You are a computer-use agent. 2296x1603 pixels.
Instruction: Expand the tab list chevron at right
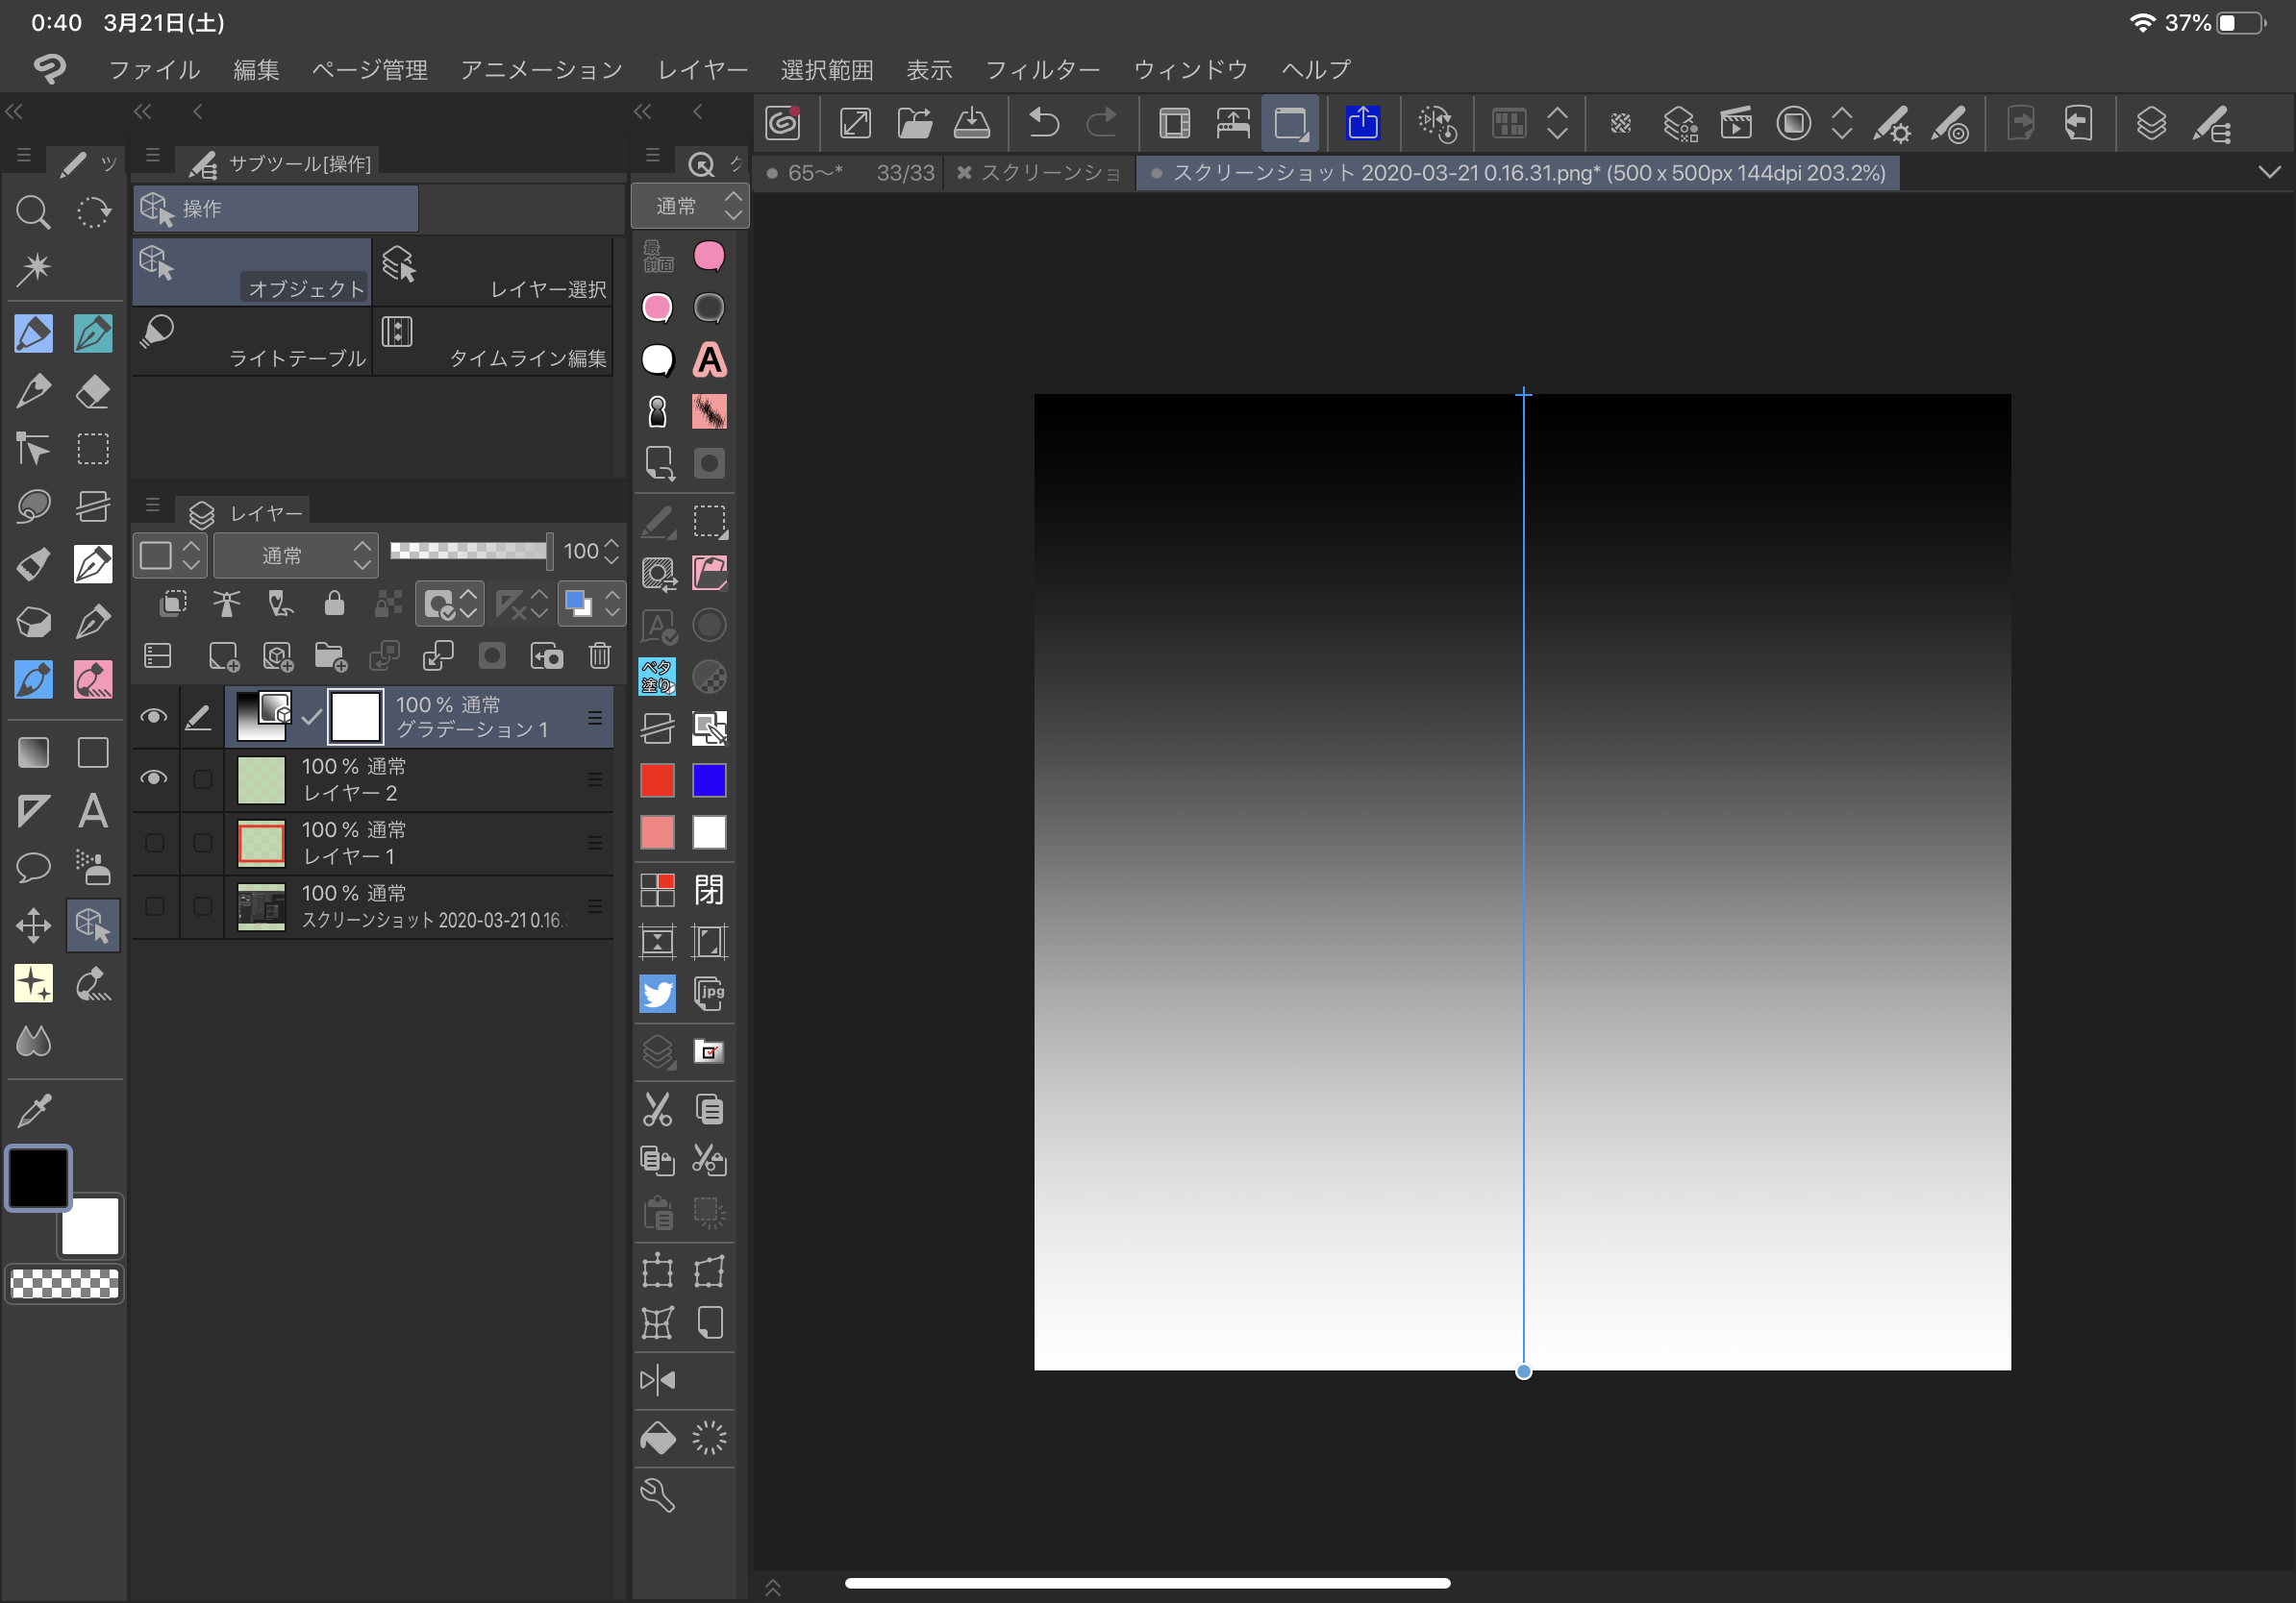[2269, 173]
